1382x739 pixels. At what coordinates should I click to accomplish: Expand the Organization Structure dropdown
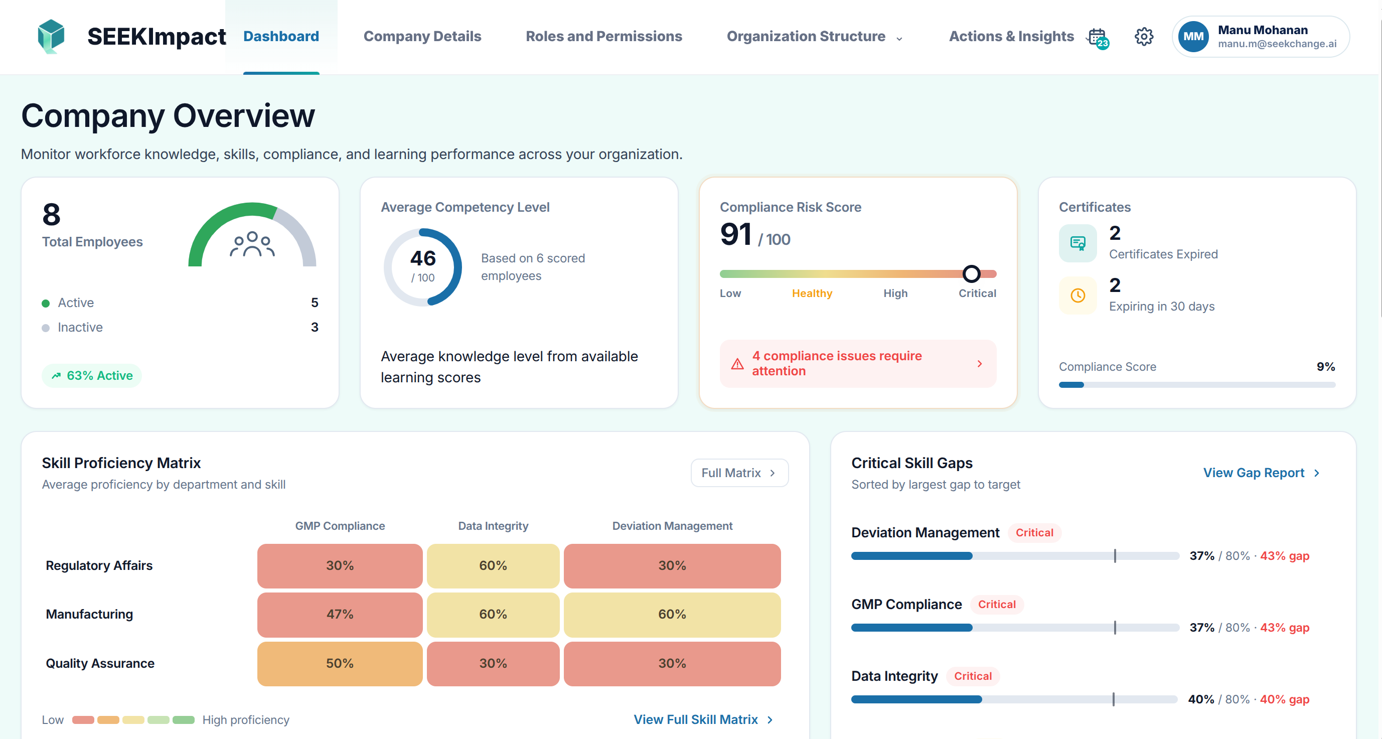[815, 37]
